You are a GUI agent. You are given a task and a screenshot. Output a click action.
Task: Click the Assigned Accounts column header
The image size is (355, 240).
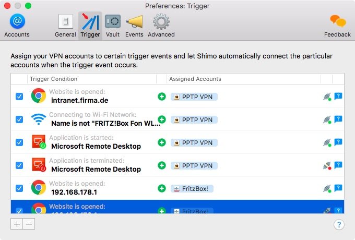[244, 79]
